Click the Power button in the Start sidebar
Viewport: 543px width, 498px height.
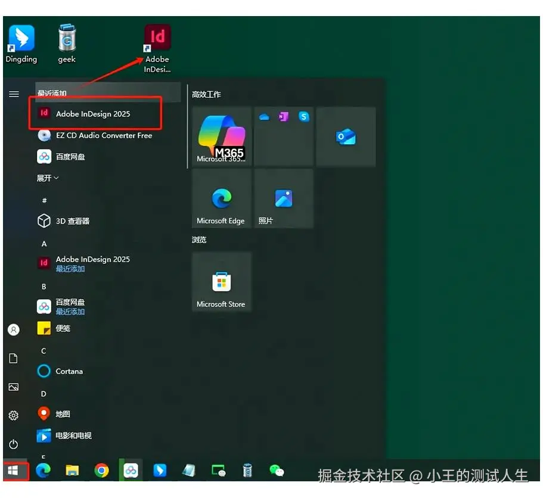(x=14, y=444)
